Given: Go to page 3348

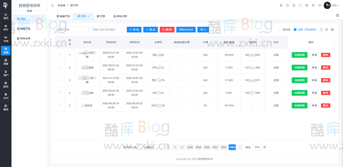Looking at the screenshot, I should [190, 147].
